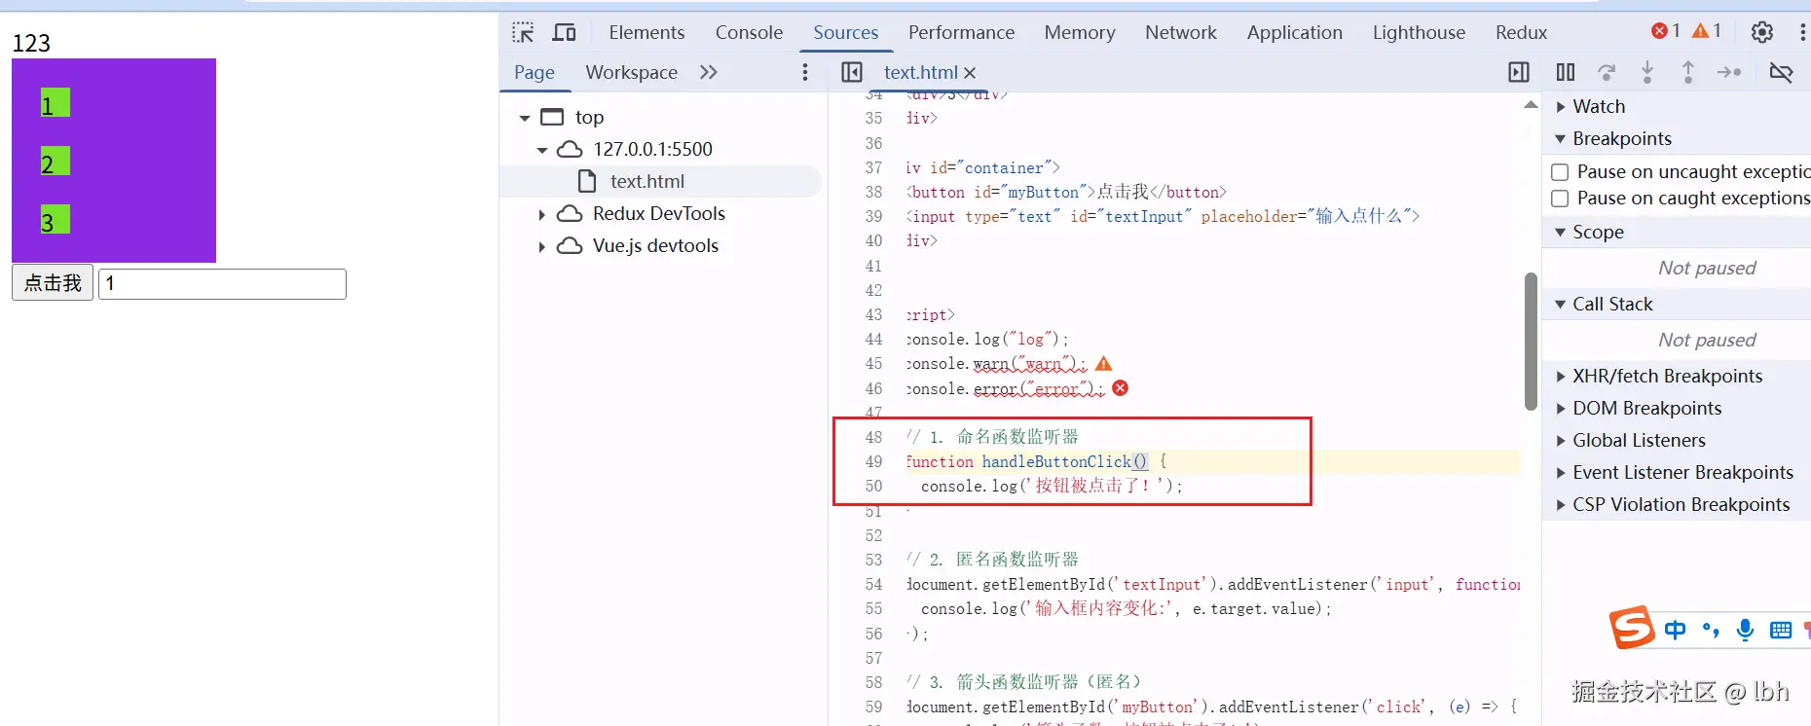Select the Page navigator tab

coord(535,72)
